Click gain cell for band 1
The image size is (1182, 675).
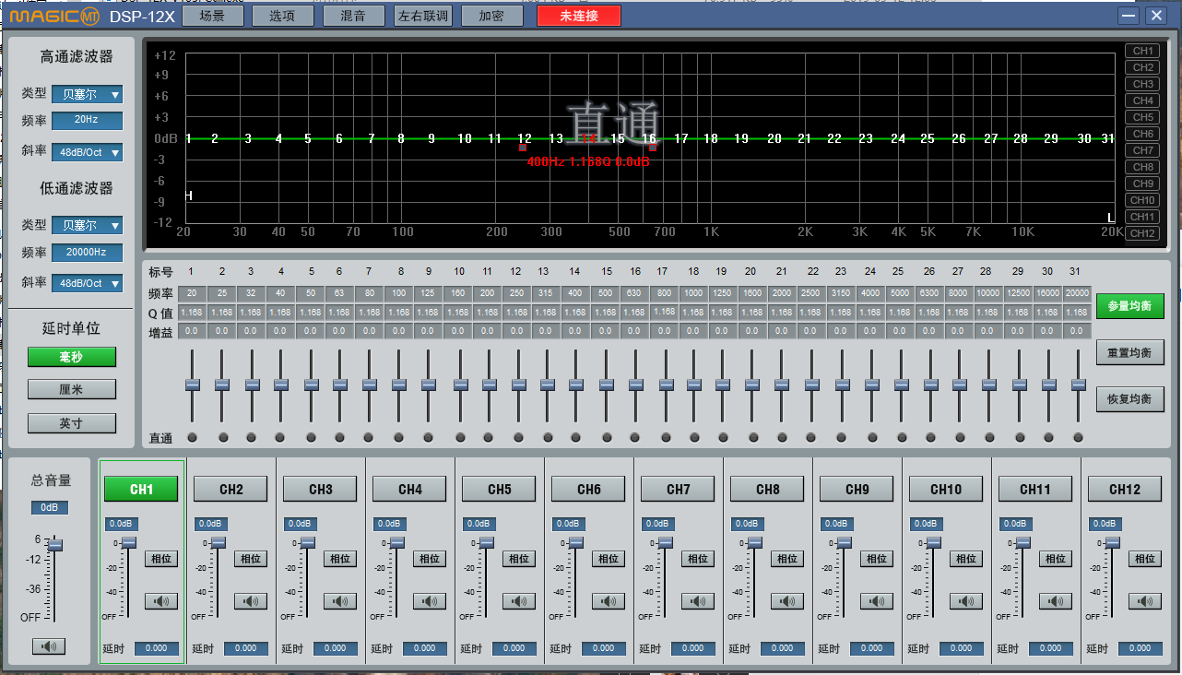[192, 330]
